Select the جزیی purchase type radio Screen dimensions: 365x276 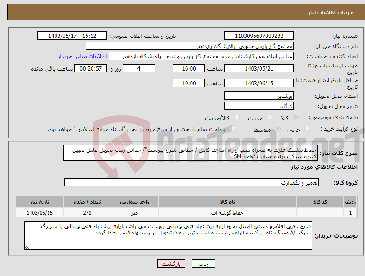[x=307, y=128]
